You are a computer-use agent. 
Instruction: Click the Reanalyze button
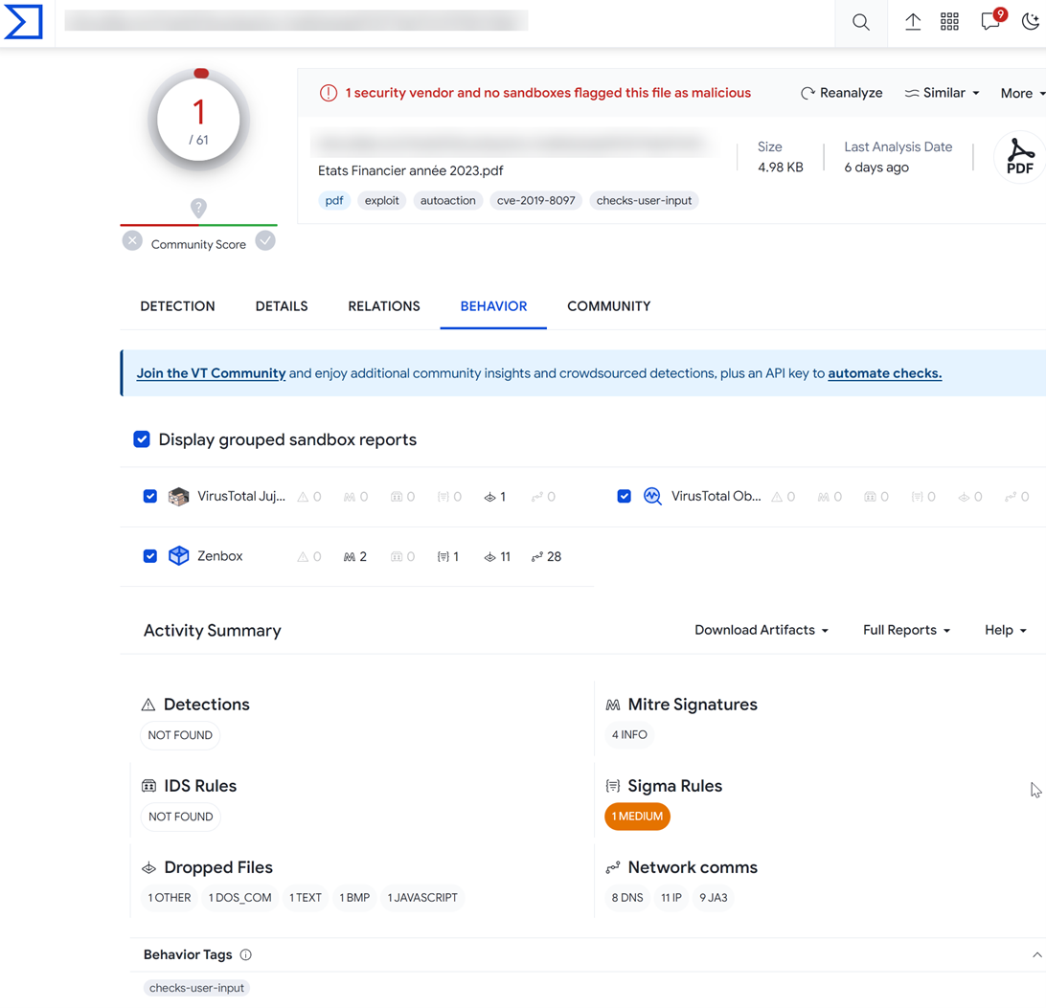841,94
